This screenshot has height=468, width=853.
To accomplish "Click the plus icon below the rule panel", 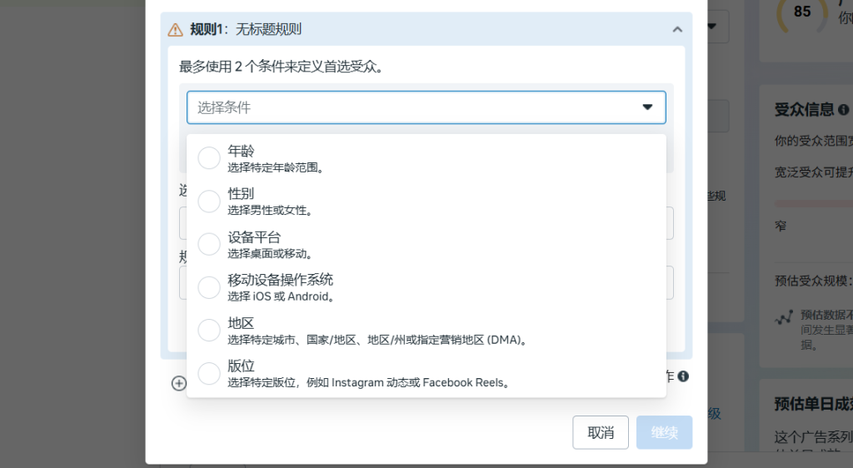I will pos(179,383).
